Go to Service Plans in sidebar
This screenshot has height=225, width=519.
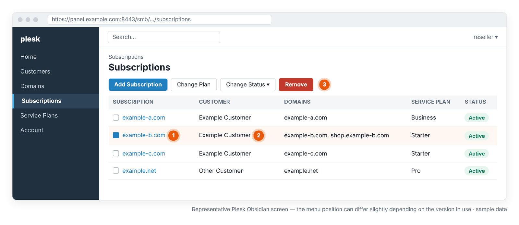[39, 116]
